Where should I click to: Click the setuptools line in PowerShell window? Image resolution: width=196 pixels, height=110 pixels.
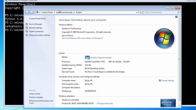point(13,26)
